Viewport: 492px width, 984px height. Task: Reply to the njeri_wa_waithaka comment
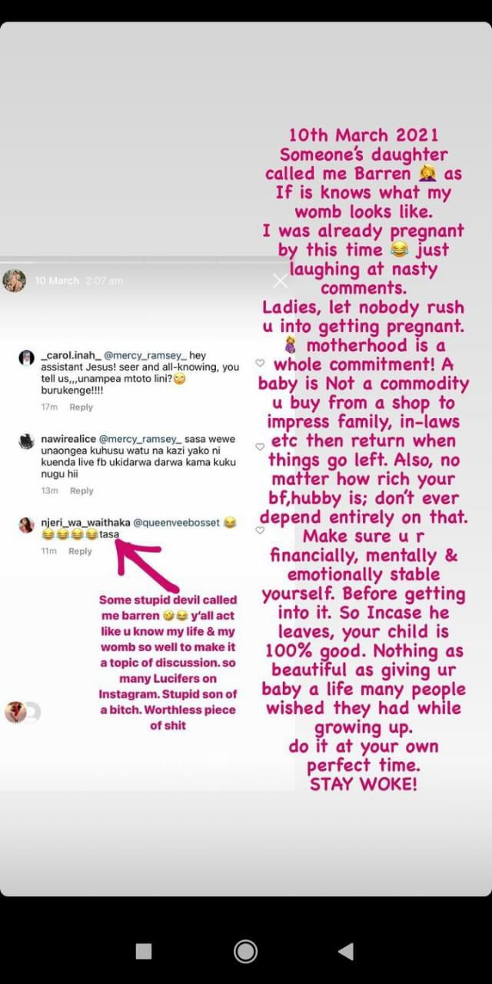pos(81,551)
